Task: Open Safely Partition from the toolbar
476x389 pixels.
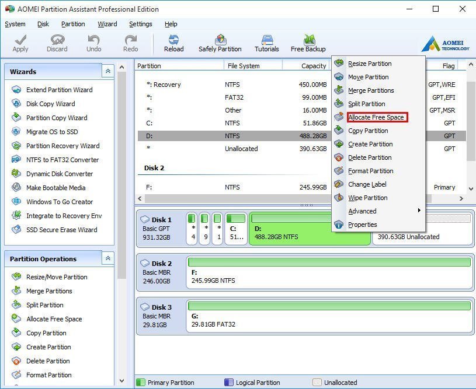Action: click(x=220, y=43)
